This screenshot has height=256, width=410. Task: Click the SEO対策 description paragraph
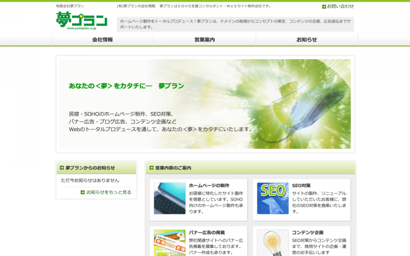319,202
